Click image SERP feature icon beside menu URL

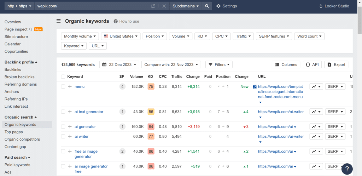pos(255,87)
